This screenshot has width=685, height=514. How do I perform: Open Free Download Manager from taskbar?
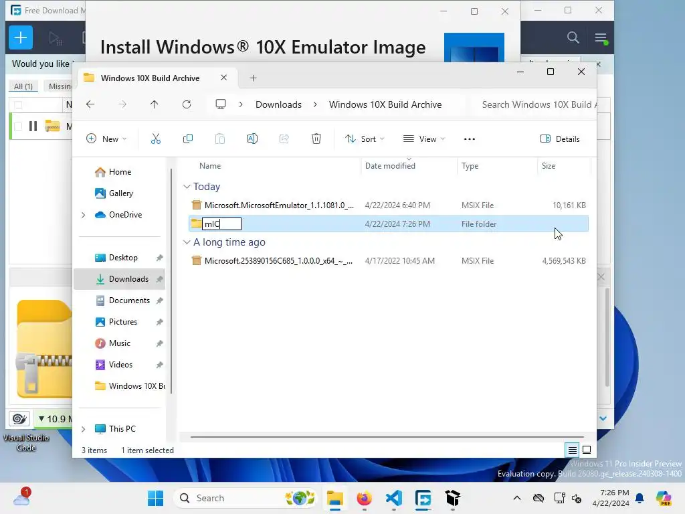423,498
